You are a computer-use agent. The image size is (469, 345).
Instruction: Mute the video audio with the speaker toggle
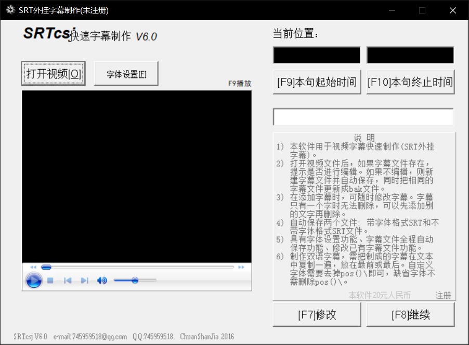102,280
